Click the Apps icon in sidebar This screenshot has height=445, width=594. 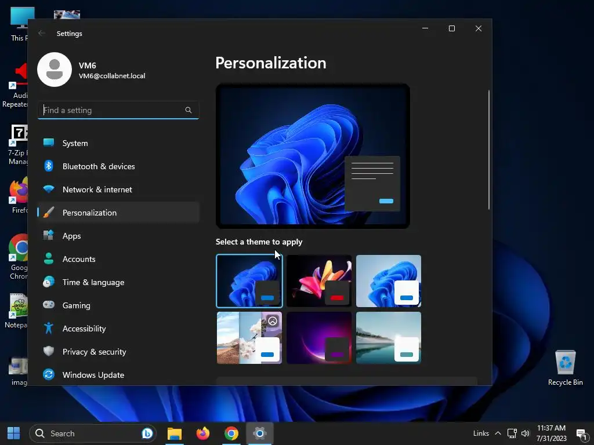[x=49, y=235]
